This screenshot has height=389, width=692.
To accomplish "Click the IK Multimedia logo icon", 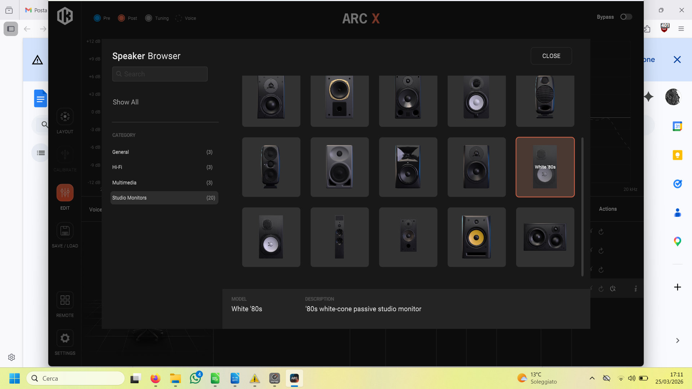I will [65, 16].
